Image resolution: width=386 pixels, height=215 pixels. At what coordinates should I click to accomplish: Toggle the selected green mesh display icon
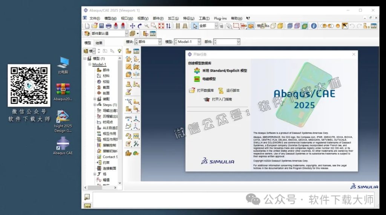305,26
